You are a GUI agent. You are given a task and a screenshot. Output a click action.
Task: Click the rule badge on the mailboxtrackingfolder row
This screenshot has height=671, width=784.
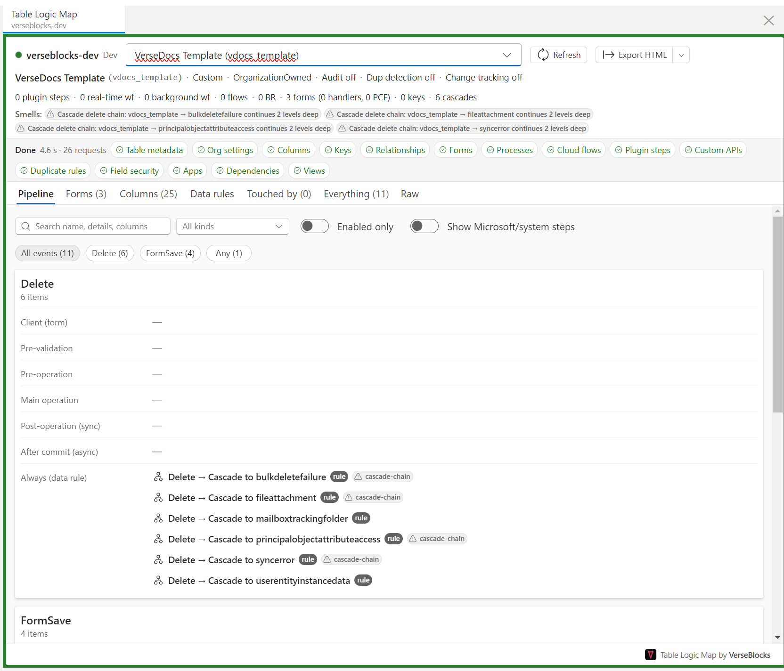click(x=361, y=518)
